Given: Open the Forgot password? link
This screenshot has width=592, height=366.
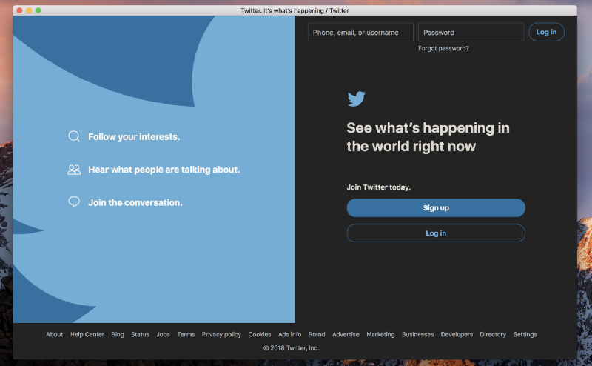Looking at the screenshot, I should (x=443, y=48).
